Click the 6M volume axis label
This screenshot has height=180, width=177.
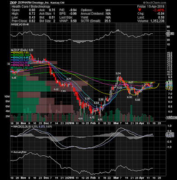[8, 106]
